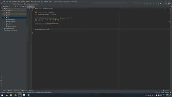Open the Help menu

[x=50, y=1]
